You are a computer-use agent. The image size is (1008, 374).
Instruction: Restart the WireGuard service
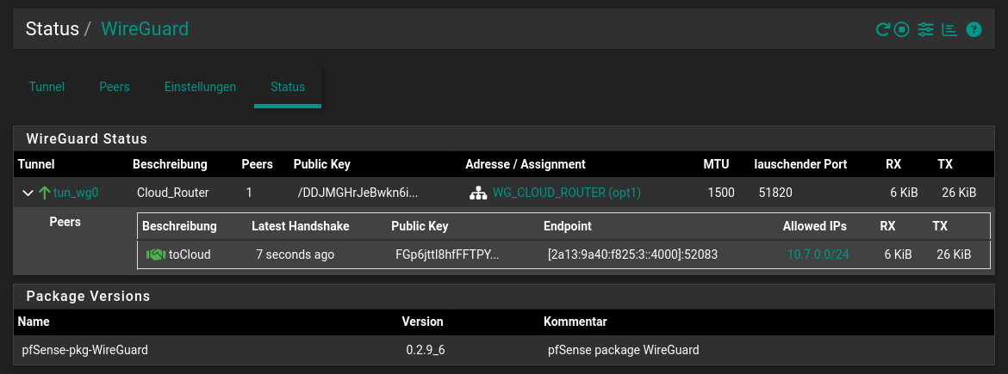pyautogui.click(x=882, y=30)
